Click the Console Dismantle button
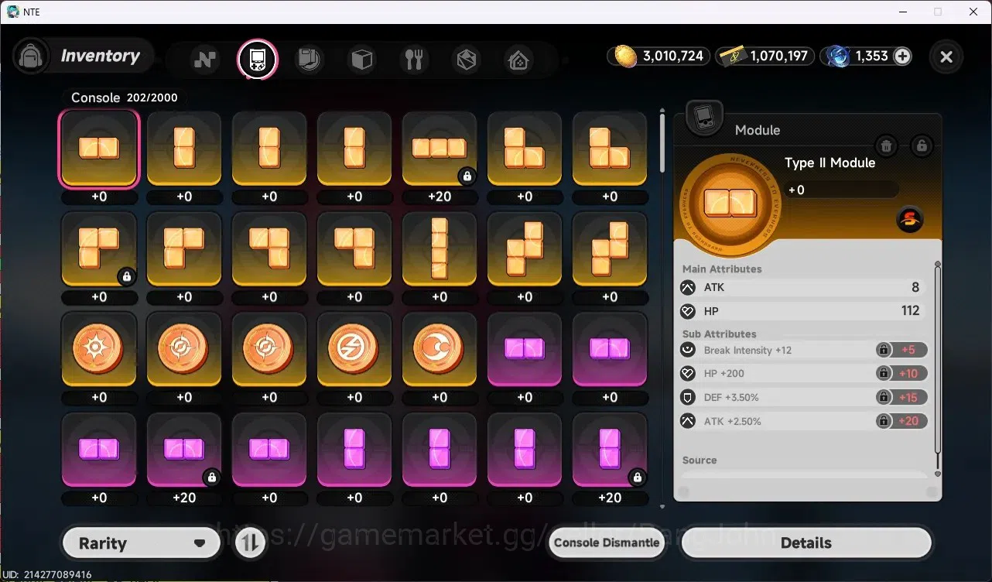Viewport: 992px width, 582px height. (607, 543)
